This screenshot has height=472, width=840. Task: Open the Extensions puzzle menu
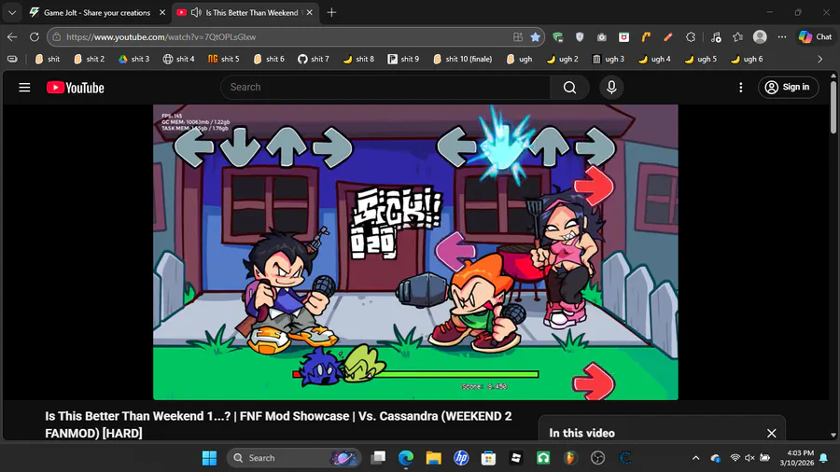pos(691,37)
